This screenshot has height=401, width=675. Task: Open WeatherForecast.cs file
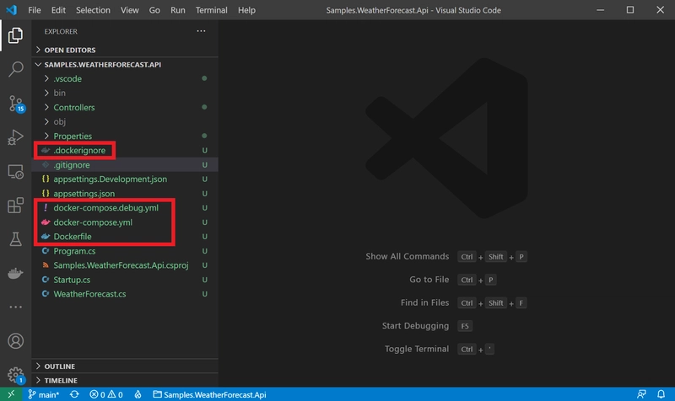click(x=125, y=294)
